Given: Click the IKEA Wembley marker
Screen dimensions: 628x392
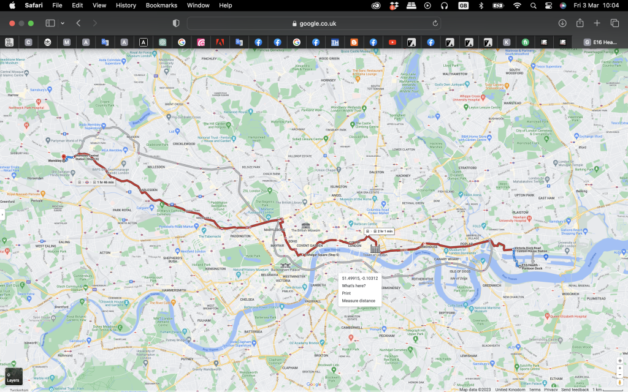Looking at the screenshot, I should (x=126, y=150).
